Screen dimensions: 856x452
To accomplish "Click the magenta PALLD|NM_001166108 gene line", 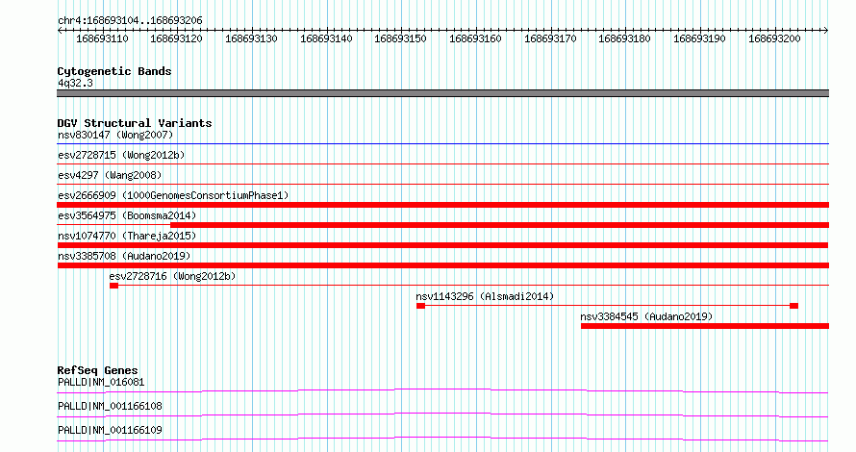I will point(442,414).
